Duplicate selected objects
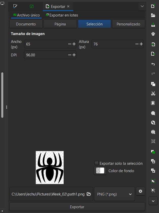This screenshot has height=213, width=159. (153, 152)
